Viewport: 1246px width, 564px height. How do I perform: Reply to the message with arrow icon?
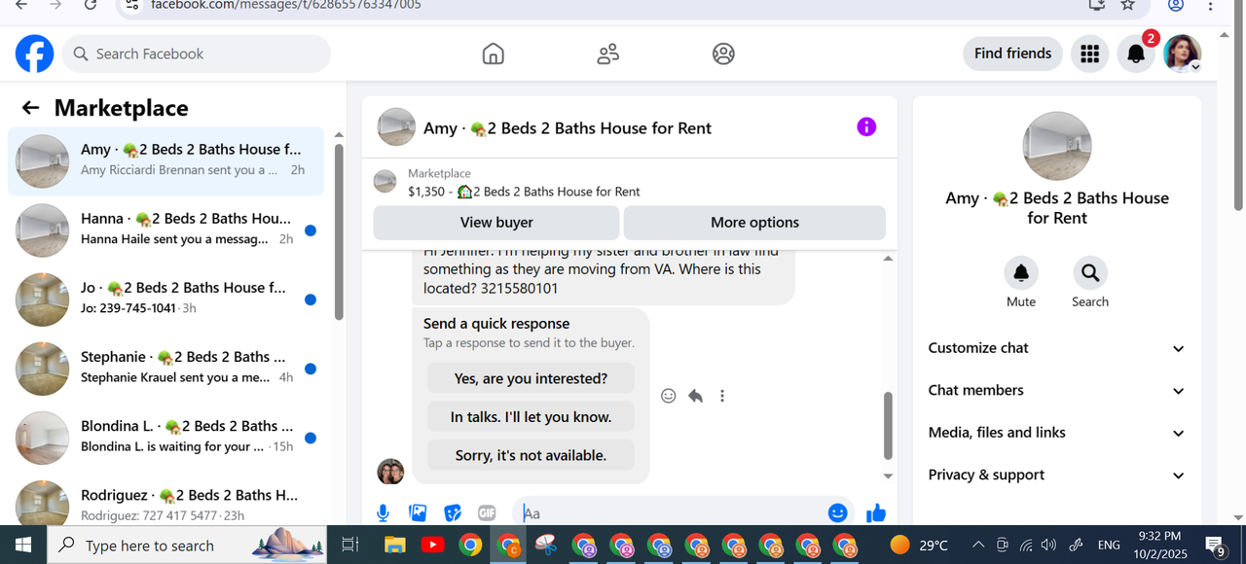[695, 396]
